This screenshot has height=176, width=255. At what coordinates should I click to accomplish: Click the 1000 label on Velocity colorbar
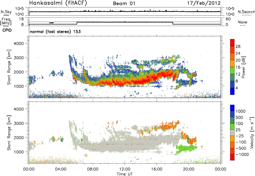(240, 111)
